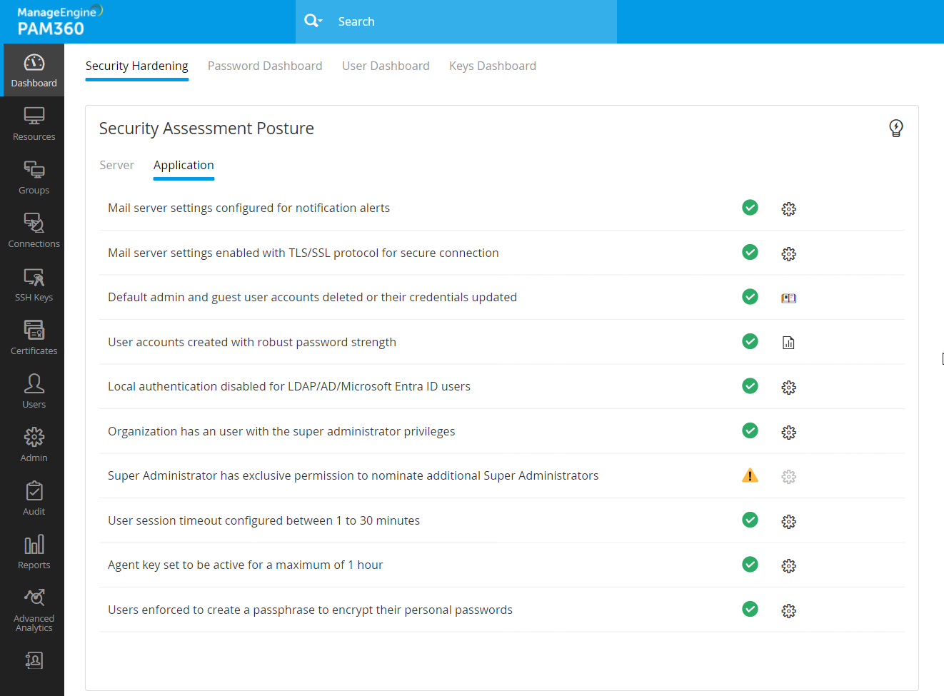This screenshot has width=944, height=696.
Task: Click warning icon for Super Administrator permission
Action: click(x=750, y=475)
